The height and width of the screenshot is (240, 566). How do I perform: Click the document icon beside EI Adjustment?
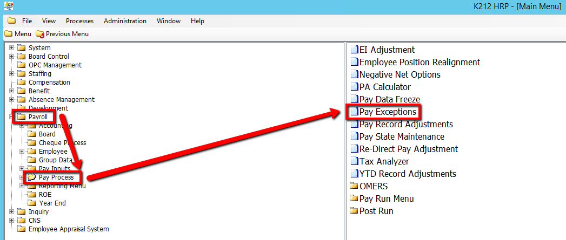354,50
